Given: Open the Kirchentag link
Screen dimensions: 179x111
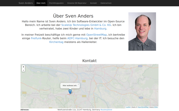Looking at the screenshot, I should [56, 42].
